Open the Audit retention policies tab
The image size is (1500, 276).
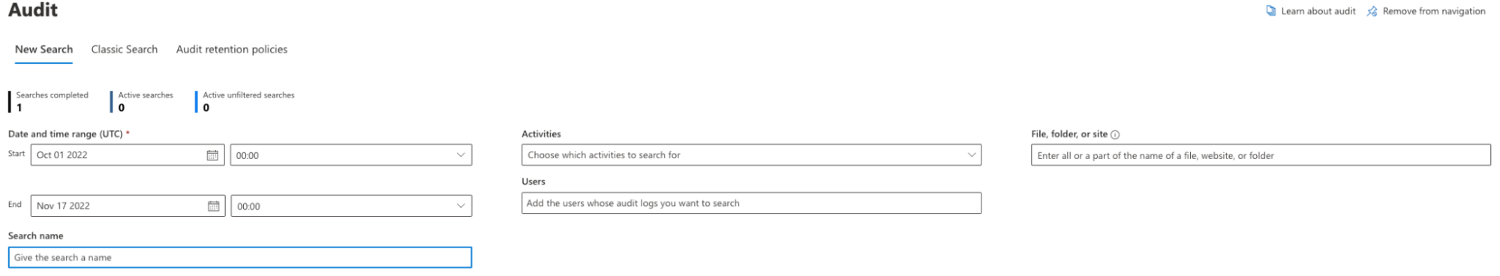(x=232, y=49)
